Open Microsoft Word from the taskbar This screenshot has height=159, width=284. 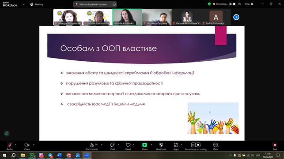[60, 155]
